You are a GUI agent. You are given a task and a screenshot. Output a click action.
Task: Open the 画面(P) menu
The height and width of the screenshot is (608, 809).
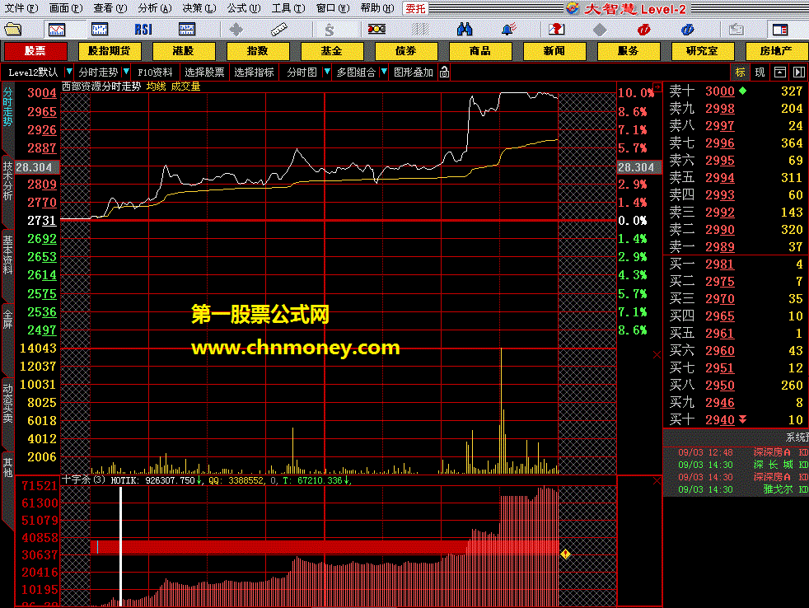[66, 8]
